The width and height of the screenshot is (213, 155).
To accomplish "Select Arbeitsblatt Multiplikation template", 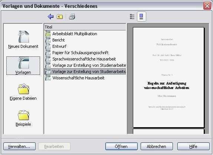I will coord(75,34).
